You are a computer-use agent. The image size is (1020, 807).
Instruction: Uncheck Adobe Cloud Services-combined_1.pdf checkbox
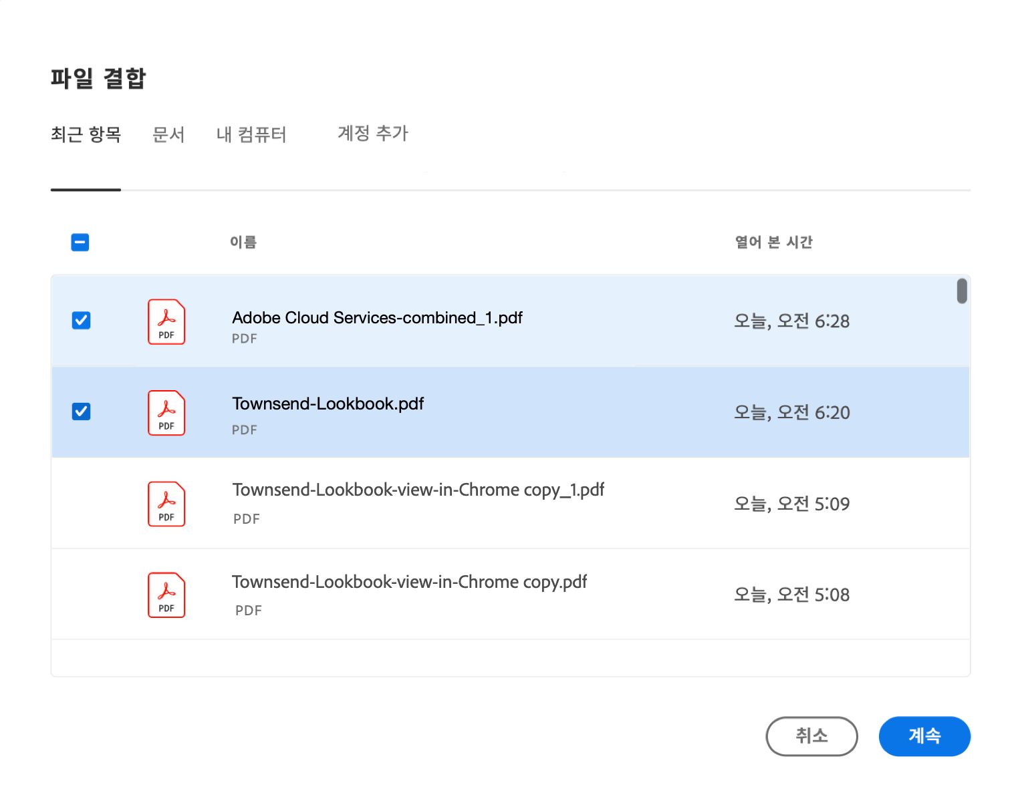pos(81,320)
